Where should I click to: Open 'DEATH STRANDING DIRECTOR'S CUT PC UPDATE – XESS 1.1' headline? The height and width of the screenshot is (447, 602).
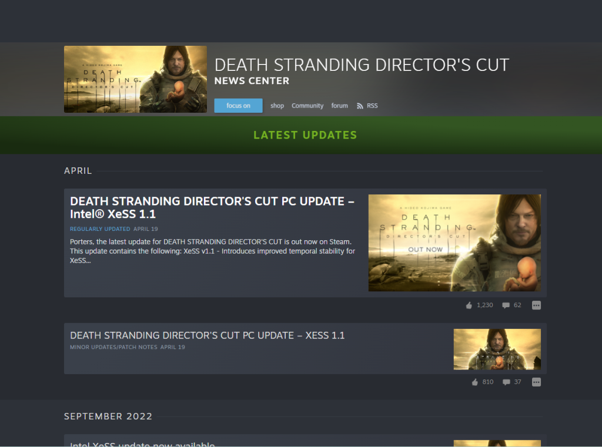pyautogui.click(x=208, y=335)
